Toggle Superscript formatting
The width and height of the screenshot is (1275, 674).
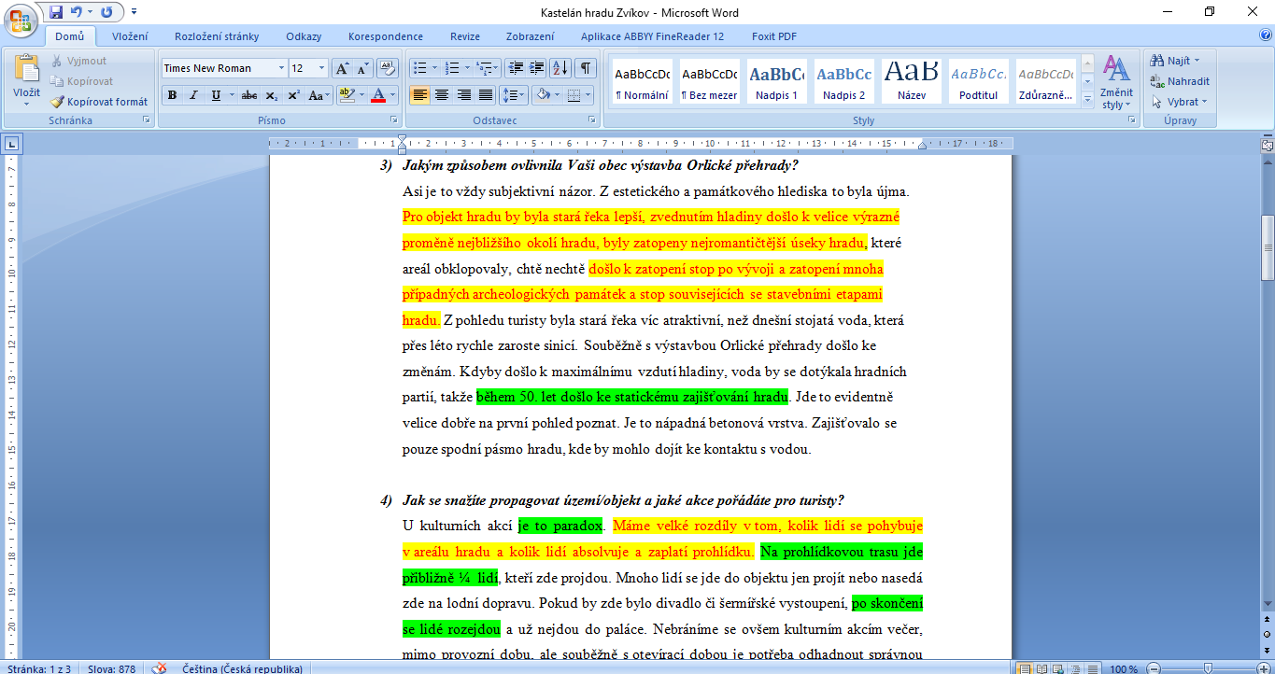[x=293, y=95]
